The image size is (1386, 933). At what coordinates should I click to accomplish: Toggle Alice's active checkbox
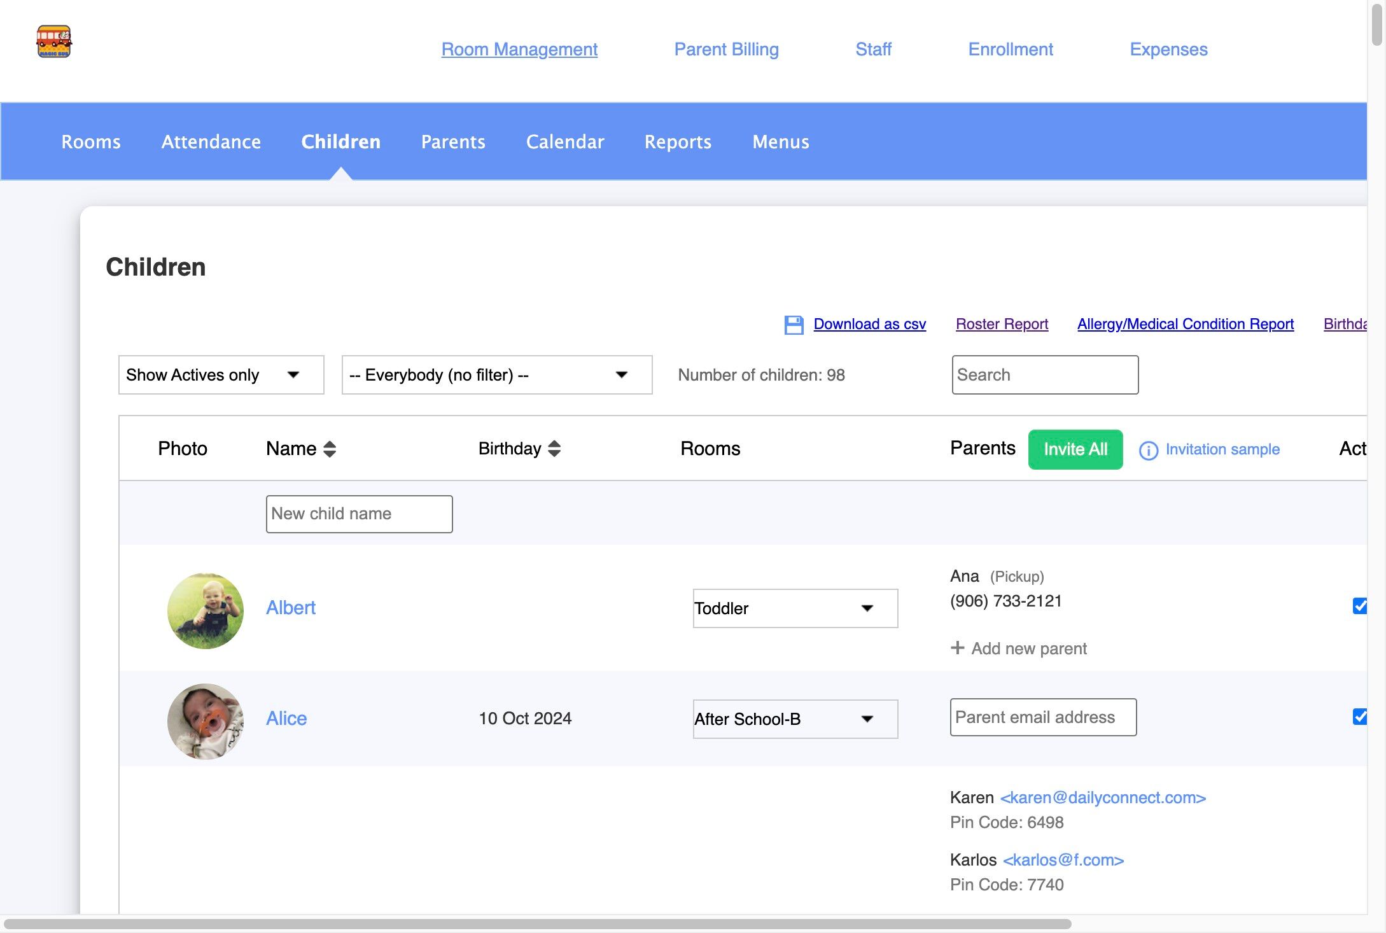point(1359,717)
